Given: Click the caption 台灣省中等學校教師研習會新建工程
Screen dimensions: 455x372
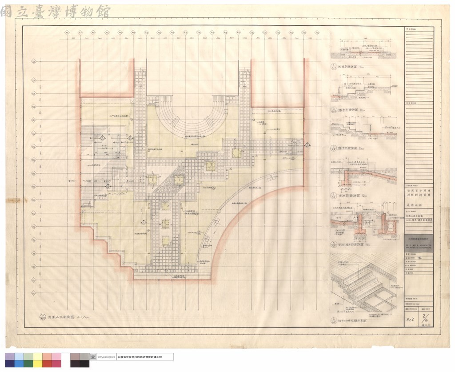Looking at the screenshot, I should pos(139,357).
